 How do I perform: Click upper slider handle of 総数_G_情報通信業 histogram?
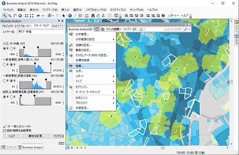click(x=35, y=96)
